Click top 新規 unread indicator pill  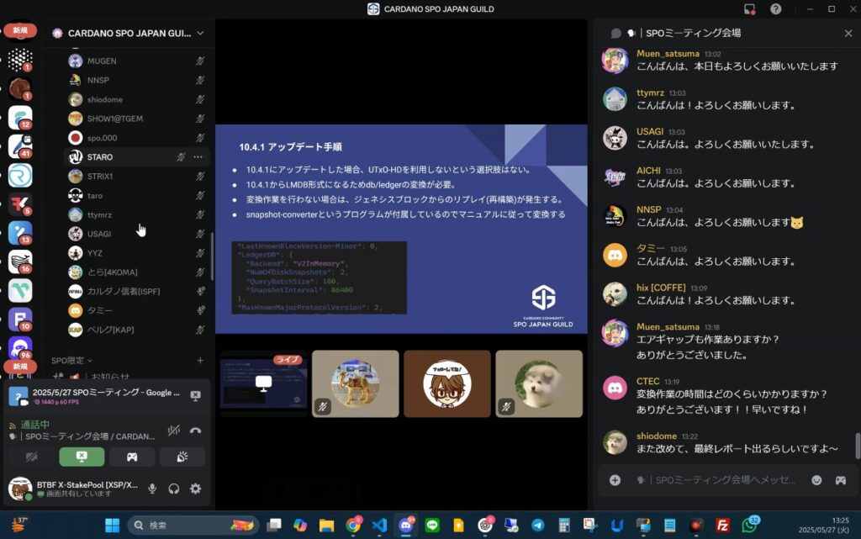20,31
